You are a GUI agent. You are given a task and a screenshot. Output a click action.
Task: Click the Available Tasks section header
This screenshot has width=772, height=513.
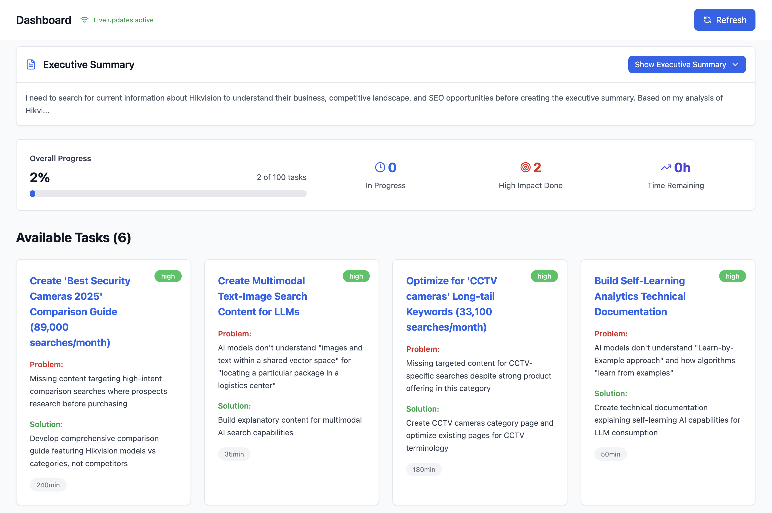(x=74, y=238)
